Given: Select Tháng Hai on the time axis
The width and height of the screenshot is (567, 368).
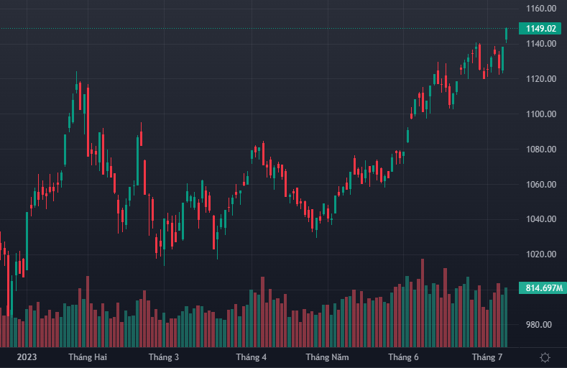Looking at the screenshot, I should (x=88, y=357).
